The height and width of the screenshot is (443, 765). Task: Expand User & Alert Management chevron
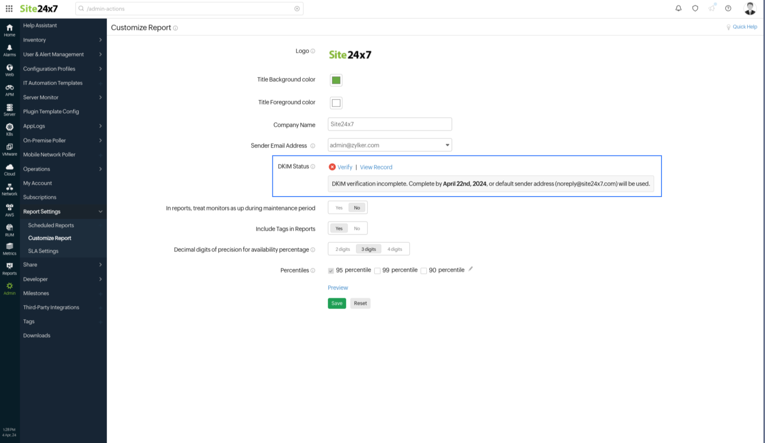101,54
